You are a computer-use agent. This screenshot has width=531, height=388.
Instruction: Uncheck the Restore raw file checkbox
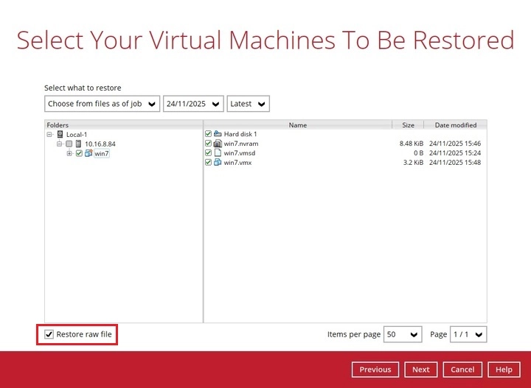49,334
